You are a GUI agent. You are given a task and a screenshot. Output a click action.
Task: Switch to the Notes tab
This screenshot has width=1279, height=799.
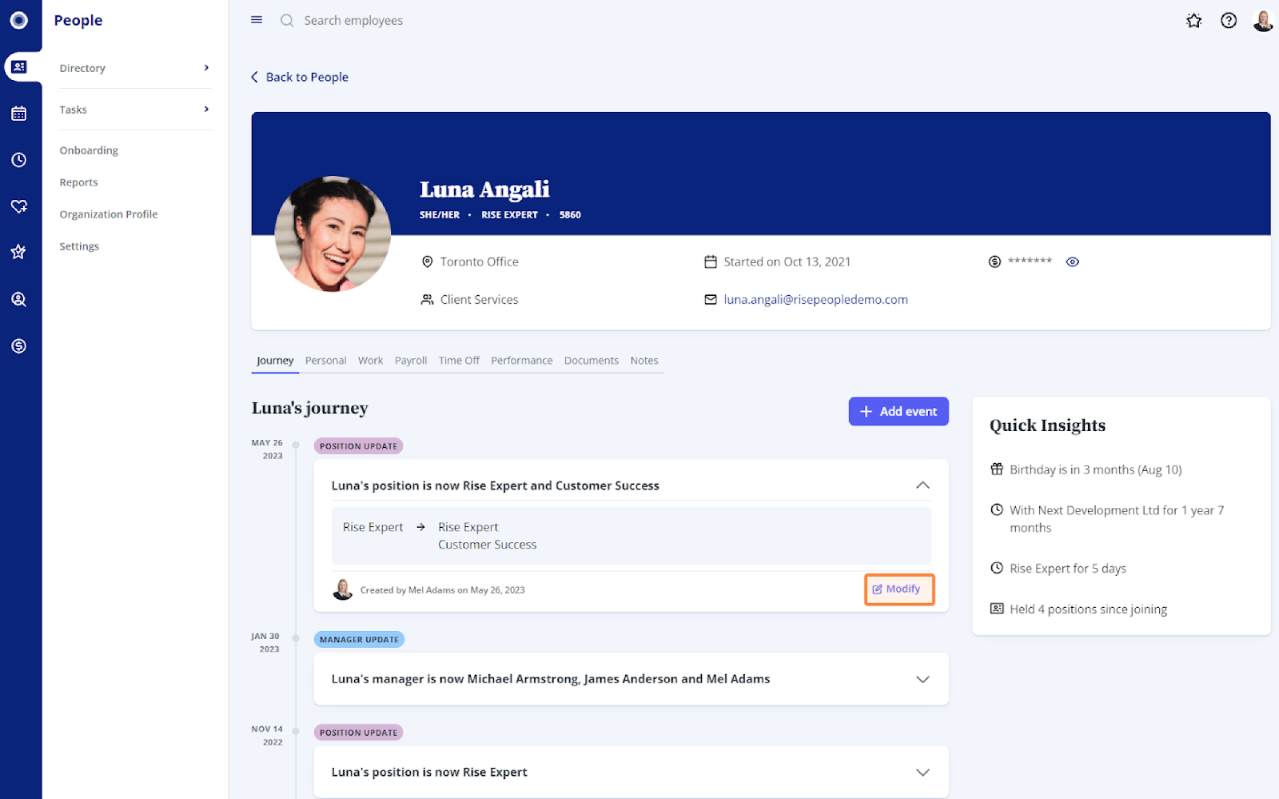644,361
